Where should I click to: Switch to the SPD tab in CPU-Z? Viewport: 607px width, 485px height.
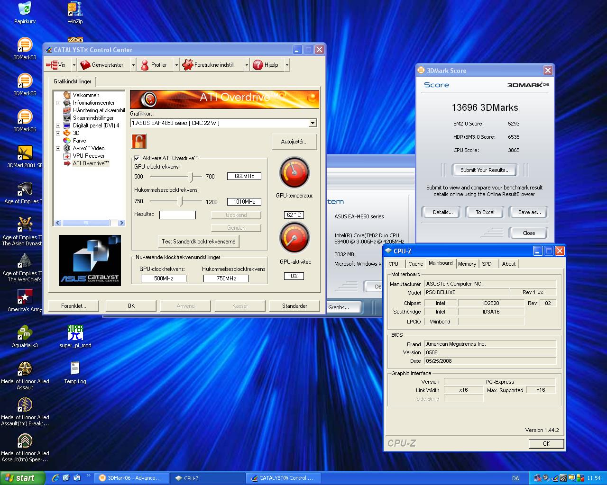pos(487,264)
